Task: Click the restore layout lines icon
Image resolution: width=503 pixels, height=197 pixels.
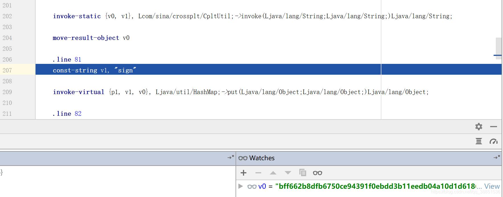Action: point(479,141)
